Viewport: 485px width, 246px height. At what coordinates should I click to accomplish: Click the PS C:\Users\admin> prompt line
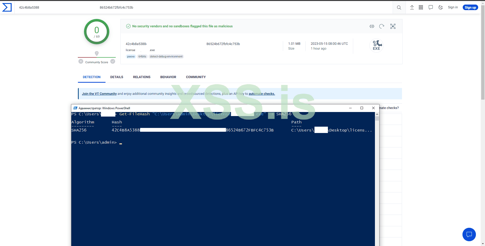(x=94, y=143)
